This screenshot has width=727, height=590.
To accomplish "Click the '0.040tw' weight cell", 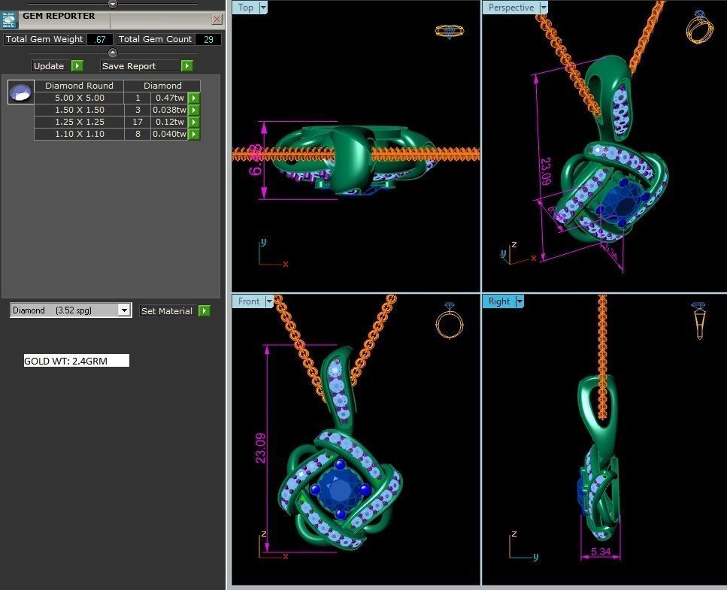I will (170, 134).
